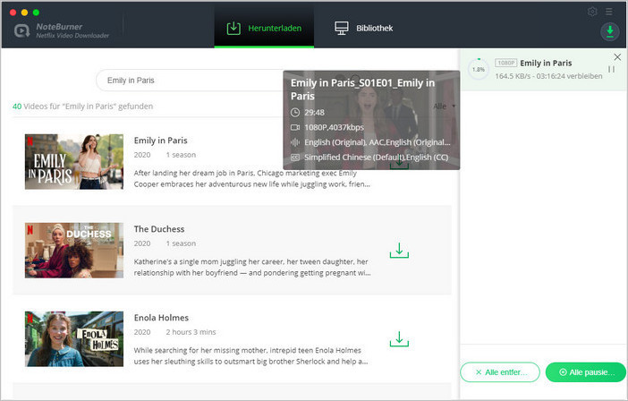Screen dimensions: 628x401
Task: Select the Emily in Paris result title
Action: pos(160,141)
